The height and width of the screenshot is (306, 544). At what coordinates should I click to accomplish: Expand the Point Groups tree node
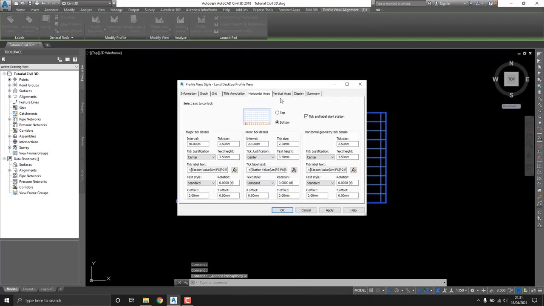(9, 85)
